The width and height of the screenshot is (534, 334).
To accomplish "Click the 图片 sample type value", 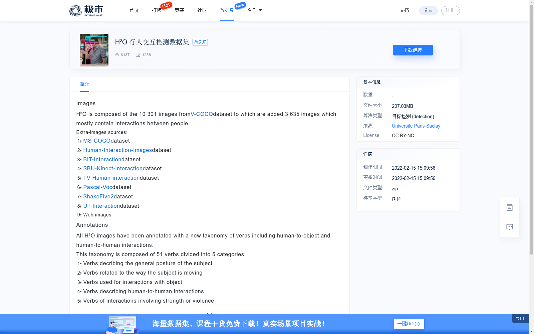I will pyautogui.click(x=396, y=199).
